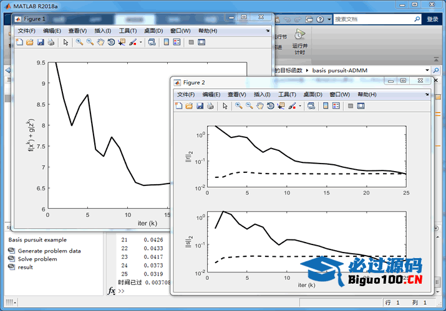Hide plot tools in Figure 1 toolbar

pos(191,42)
